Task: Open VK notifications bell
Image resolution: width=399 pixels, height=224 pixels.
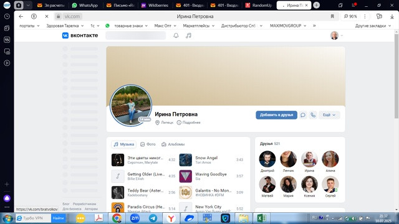Action: 176,35
